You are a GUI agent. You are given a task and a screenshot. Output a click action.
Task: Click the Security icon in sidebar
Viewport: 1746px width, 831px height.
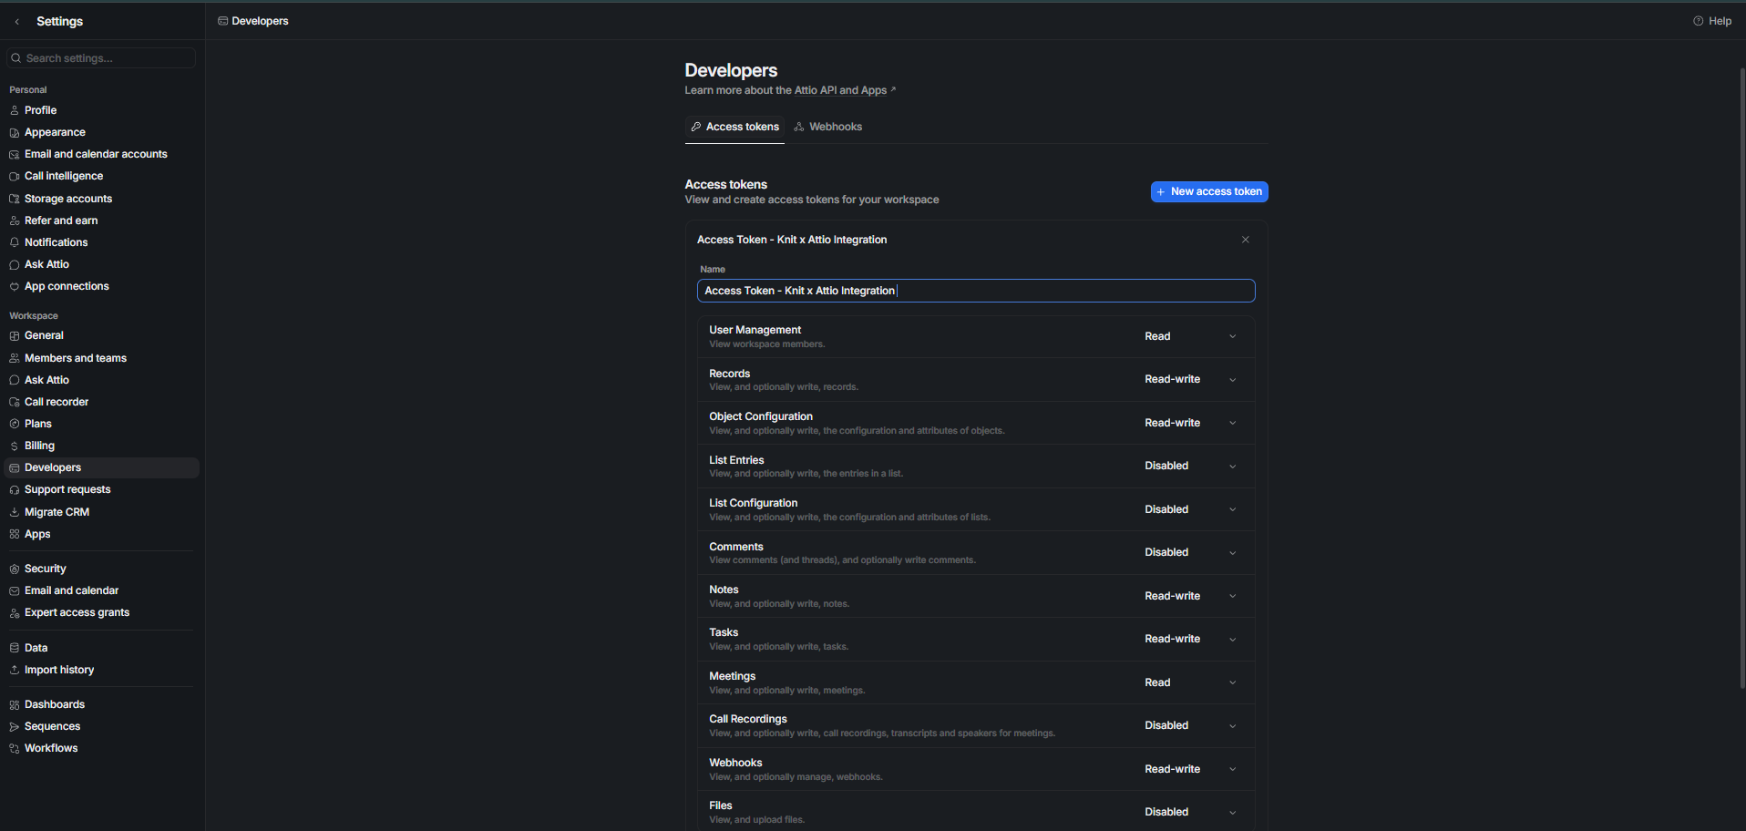pyautogui.click(x=15, y=569)
